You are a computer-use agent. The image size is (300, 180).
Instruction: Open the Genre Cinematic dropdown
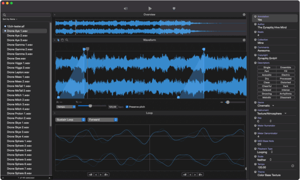click(266, 106)
